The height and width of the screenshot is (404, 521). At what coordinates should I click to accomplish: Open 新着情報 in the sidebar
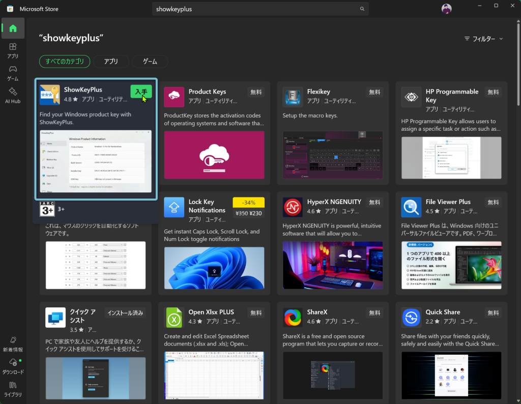pos(13,344)
